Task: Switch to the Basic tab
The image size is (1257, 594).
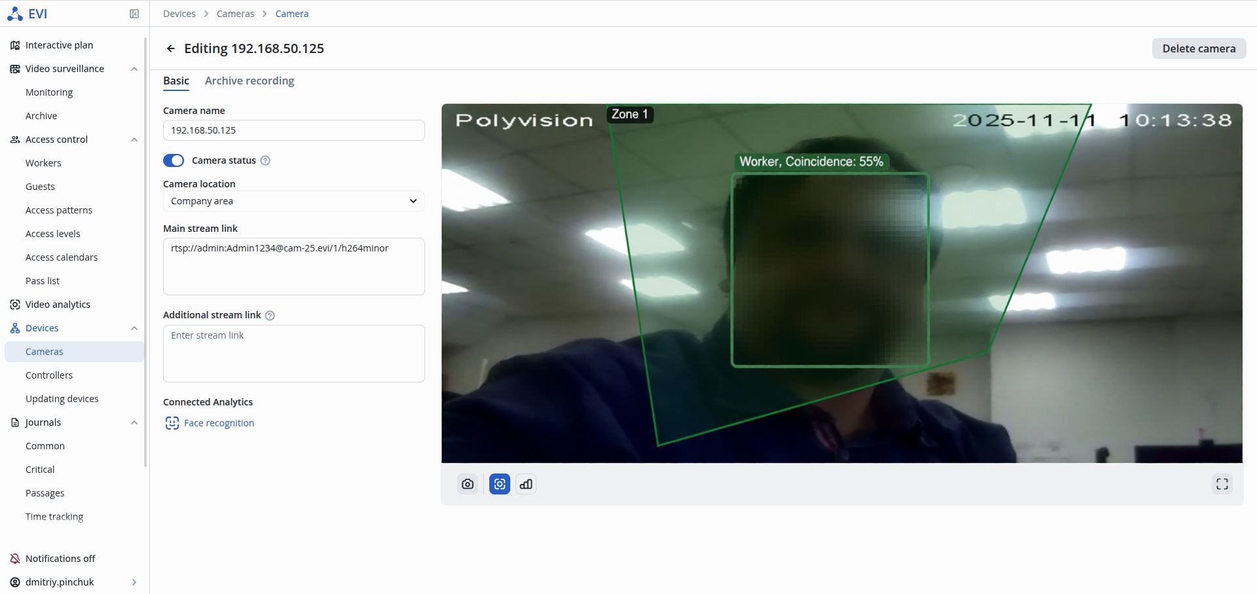Action: [x=176, y=81]
